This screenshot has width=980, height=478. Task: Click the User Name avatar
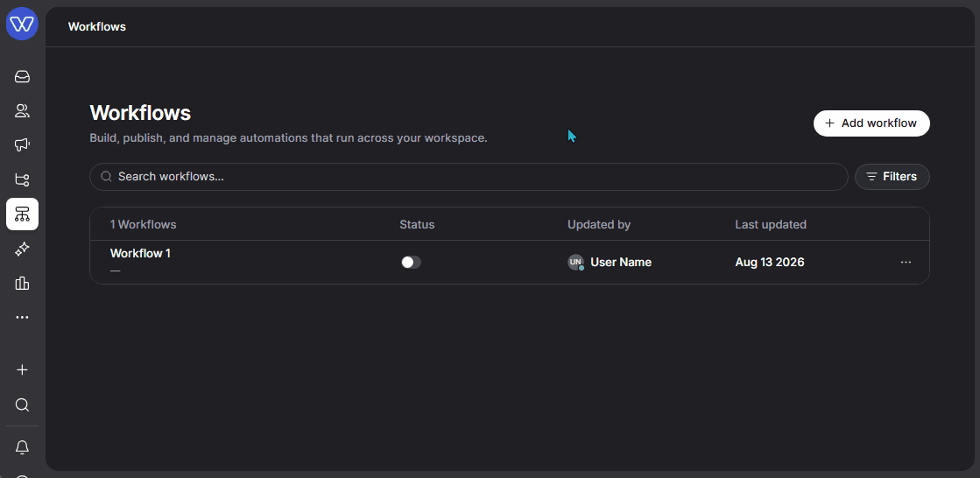[x=575, y=263]
